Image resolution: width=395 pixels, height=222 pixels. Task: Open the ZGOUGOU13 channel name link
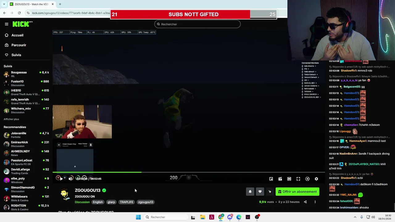pyautogui.click(x=88, y=190)
